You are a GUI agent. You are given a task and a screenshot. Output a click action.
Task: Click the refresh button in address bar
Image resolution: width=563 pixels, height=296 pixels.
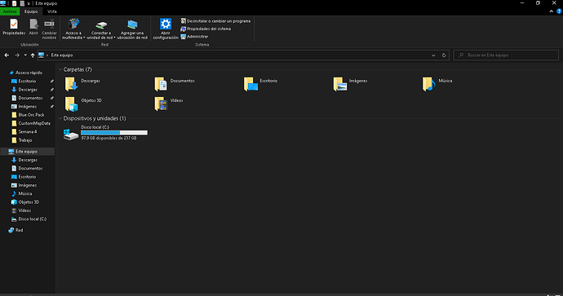click(444, 55)
